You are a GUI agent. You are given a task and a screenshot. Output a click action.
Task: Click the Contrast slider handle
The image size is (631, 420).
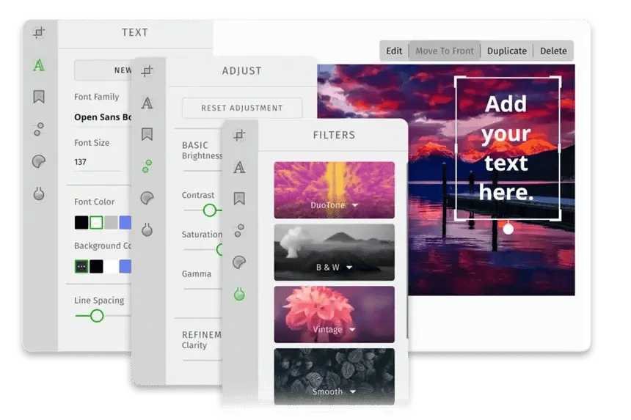[x=209, y=210]
